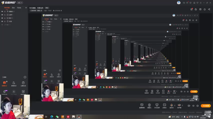Open recording camera icon left of outermost eye icon
The height and width of the screenshot is (119, 213).
[x=189, y=106]
